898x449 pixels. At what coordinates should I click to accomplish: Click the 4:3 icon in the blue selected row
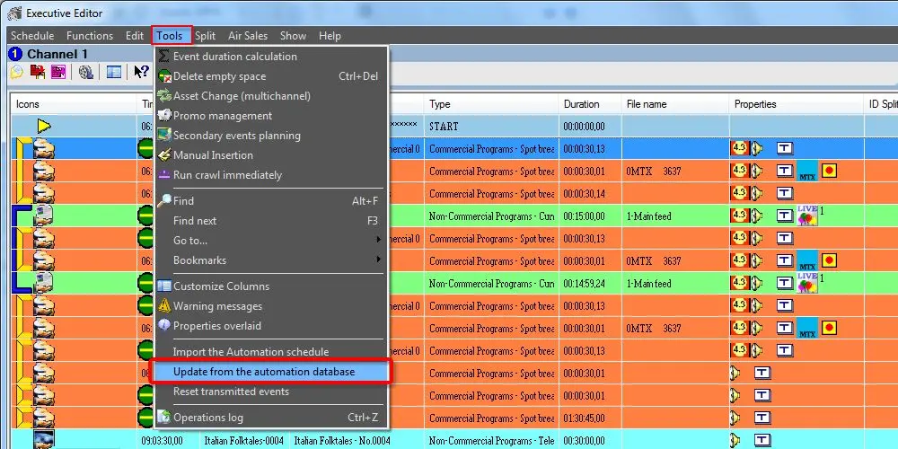coord(739,149)
